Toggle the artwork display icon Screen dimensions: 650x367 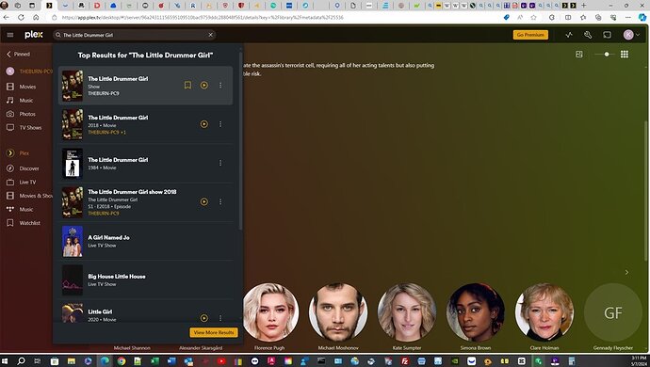click(x=579, y=55)
